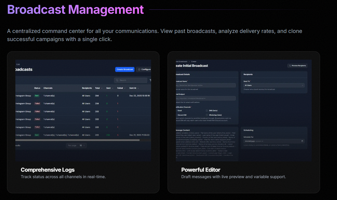Click the breadcrumb arrow before Create
The image size is (337, 200).
189,62
